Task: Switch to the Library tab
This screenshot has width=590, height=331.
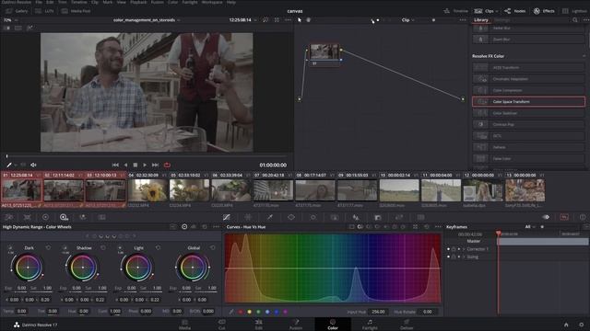Action: [481, 20]
